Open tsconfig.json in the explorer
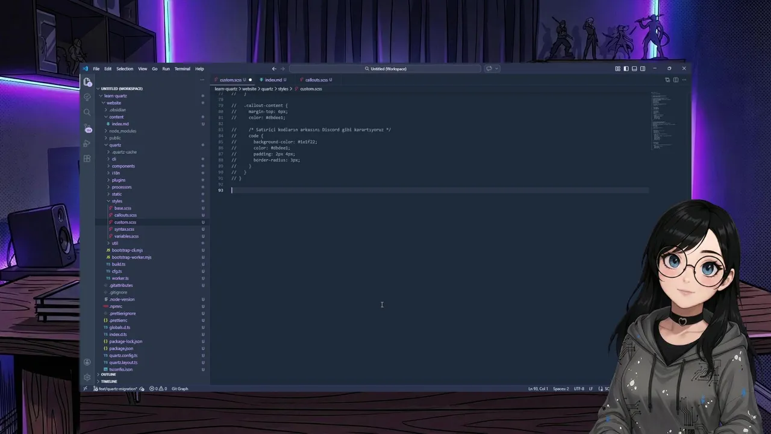The width and height of the screenshot is (771, 434). pyautogui.click(x=120, y=370)
